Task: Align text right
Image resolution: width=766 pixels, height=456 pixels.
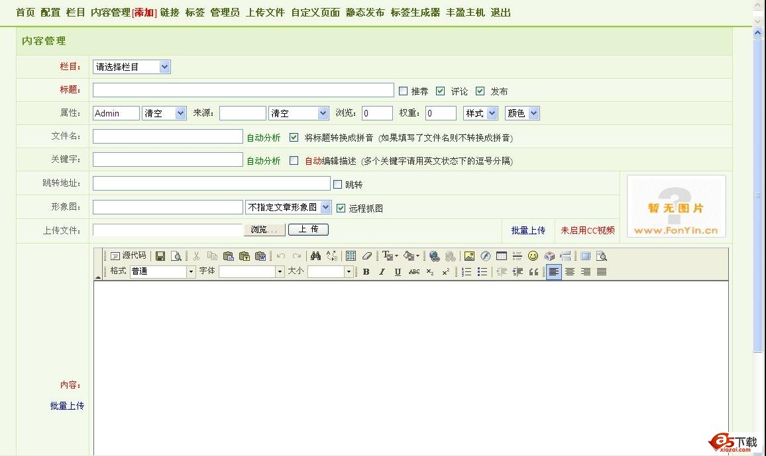Action: point(586,271)
